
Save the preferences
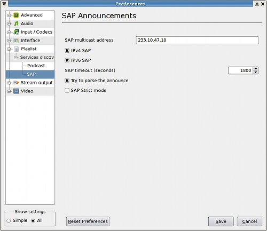tap(221, 221)
